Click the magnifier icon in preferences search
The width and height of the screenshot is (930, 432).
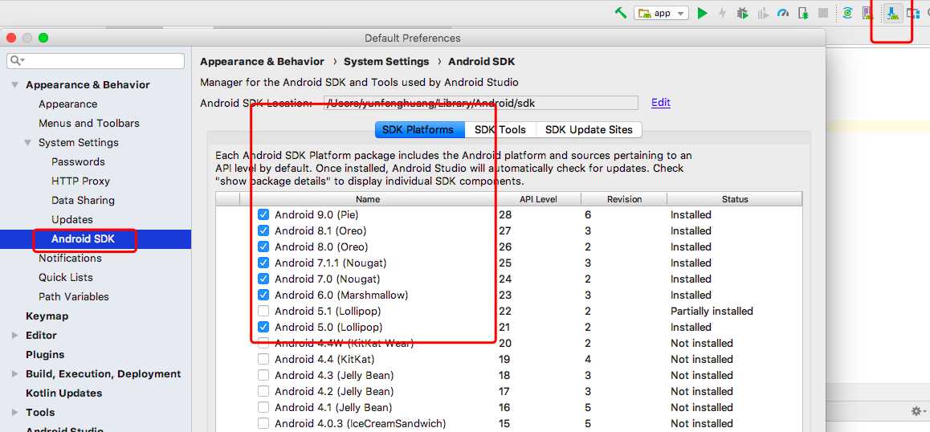[17, 60]
